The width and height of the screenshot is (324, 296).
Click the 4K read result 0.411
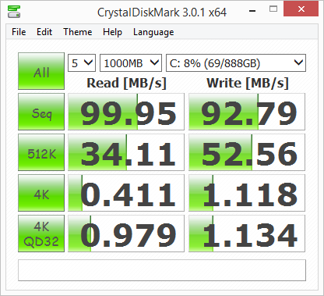coord(126,193)
